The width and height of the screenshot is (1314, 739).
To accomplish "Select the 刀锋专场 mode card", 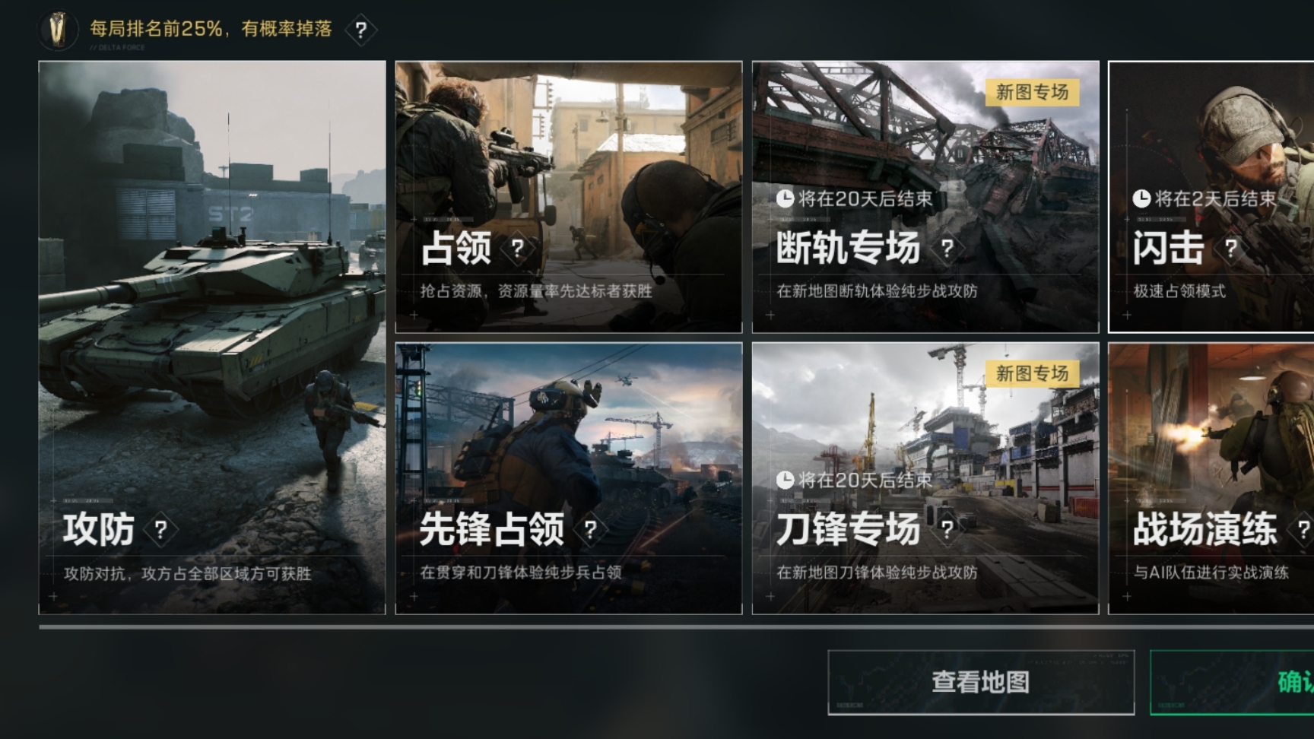I will click(x=925, y=478).
